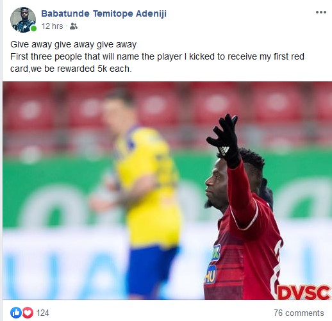Screen dimensions: 332x321
Task: Click the blue thumbs-up Like reaction icon
Action: pyautogui.click(x=16, y=313)
